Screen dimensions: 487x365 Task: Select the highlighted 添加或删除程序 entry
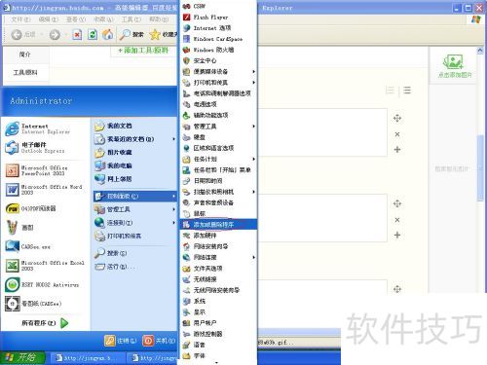pos(218,225)
